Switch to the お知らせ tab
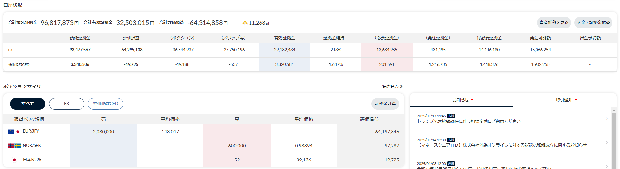Image resolution: width=620 pixels, height=169 pixels. point(461,100)
